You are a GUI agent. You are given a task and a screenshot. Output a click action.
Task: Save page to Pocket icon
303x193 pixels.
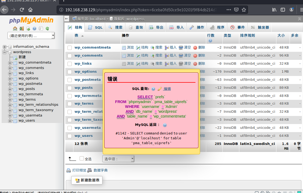click(x=236, y=10)
